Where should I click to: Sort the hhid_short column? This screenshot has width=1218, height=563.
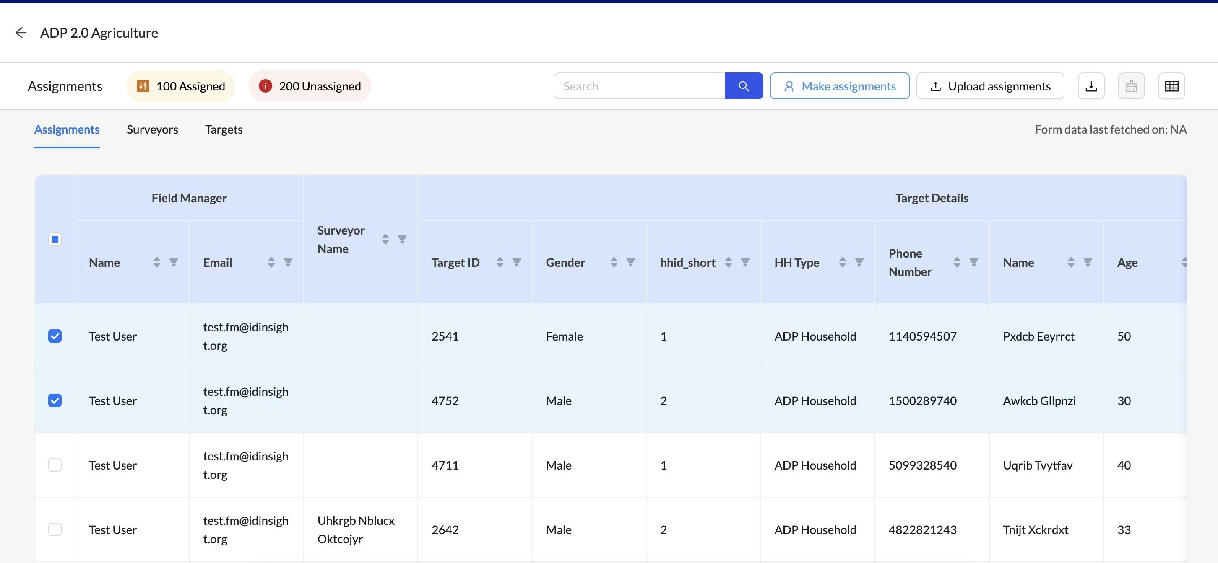(x=728, y=262)
